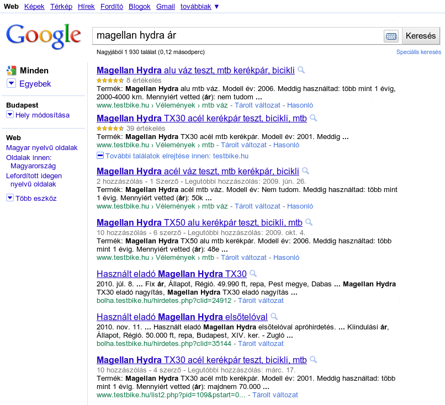Click preview magnifier beside Használt eladó Magellan Hydra TX30
Image resolution: width=445 pixels, height=405 pixels.
[x=253, y=273]
